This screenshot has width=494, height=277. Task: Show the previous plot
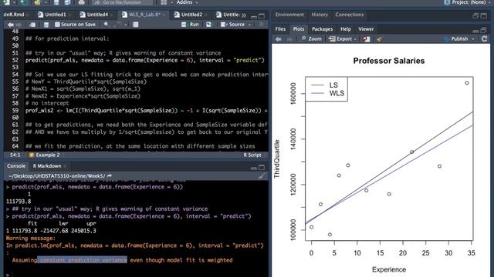coord(278,39)
